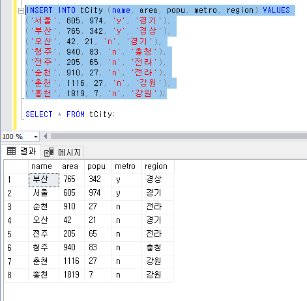Click the 순천 name cell
Image resolution: width=307 pixels, height=301 pixels.
(44, 207)
